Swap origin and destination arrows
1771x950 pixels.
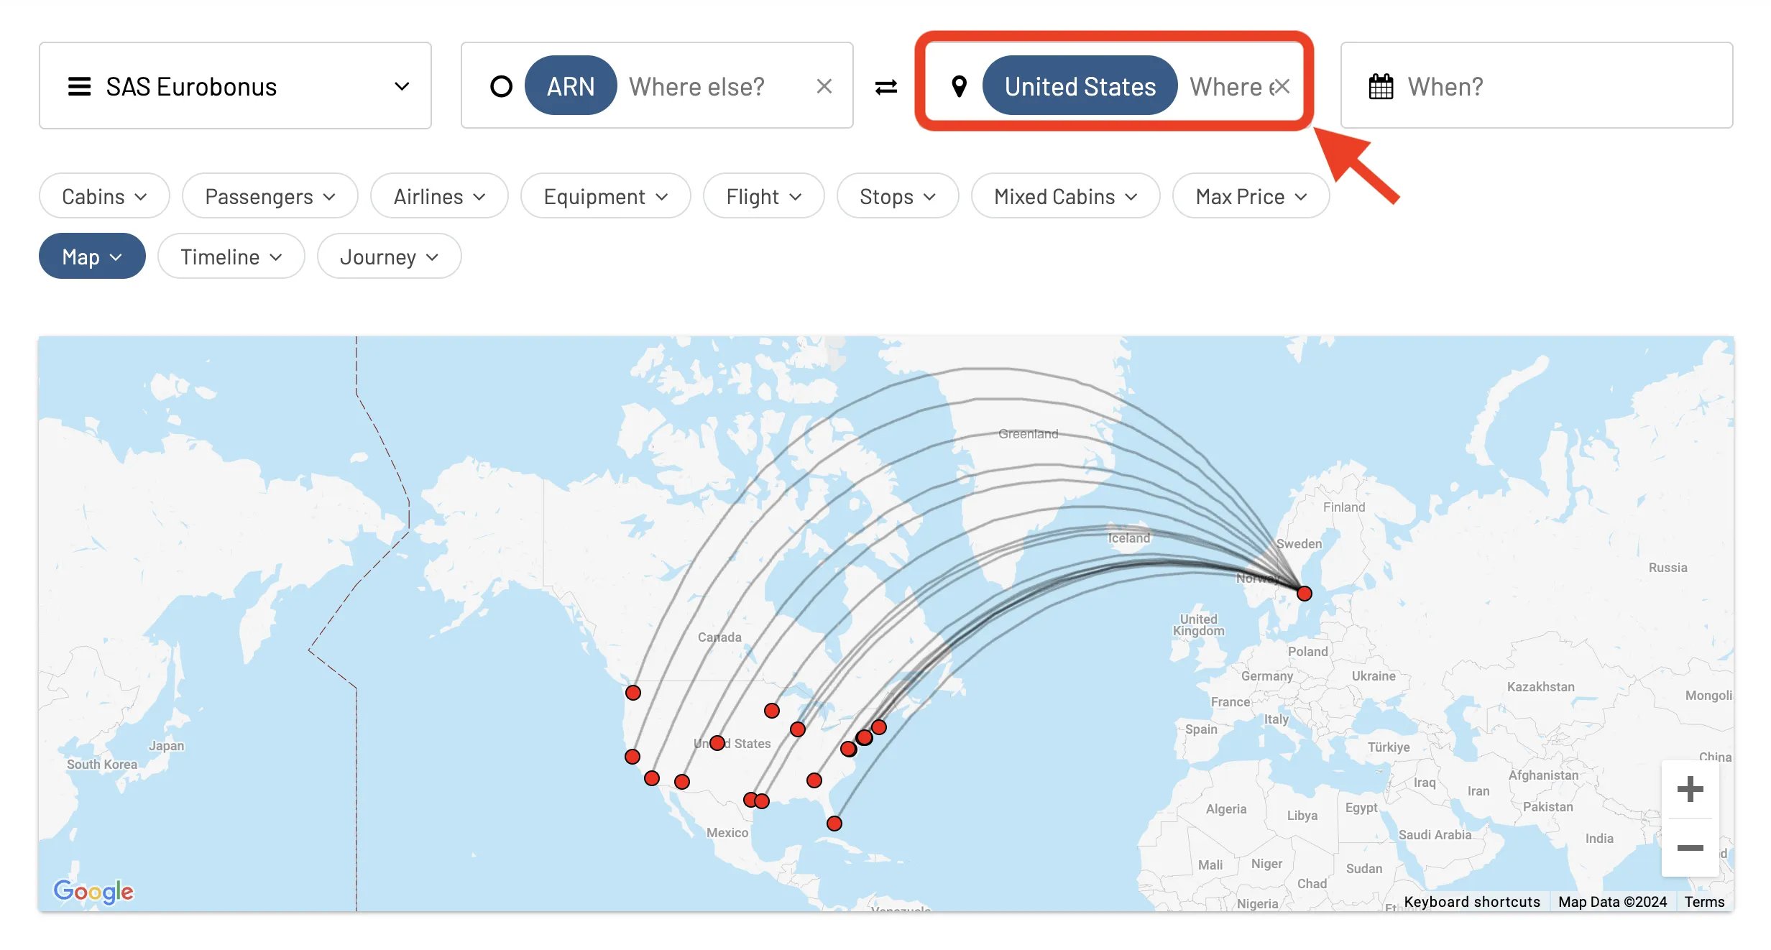tap(885, 87)
